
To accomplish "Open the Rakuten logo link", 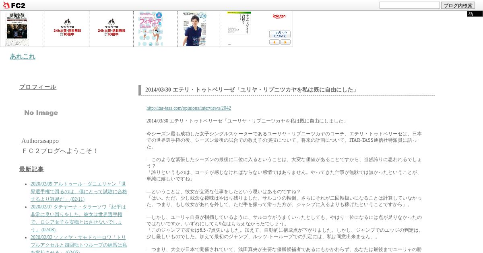I will coord(279,16).
